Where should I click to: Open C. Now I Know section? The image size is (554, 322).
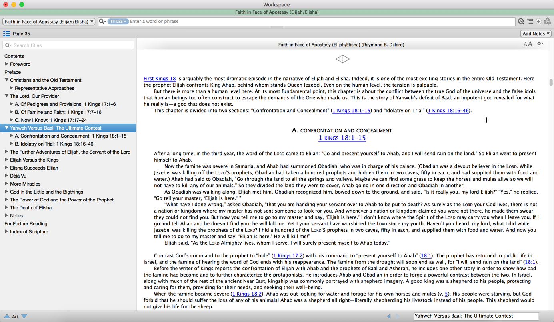point(51,120)
